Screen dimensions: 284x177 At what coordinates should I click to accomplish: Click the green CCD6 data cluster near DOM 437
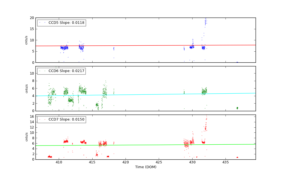(237, 108)
